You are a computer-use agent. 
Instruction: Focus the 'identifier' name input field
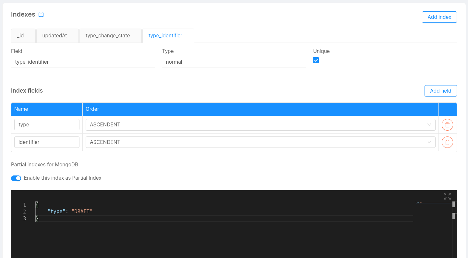(47, 142)
